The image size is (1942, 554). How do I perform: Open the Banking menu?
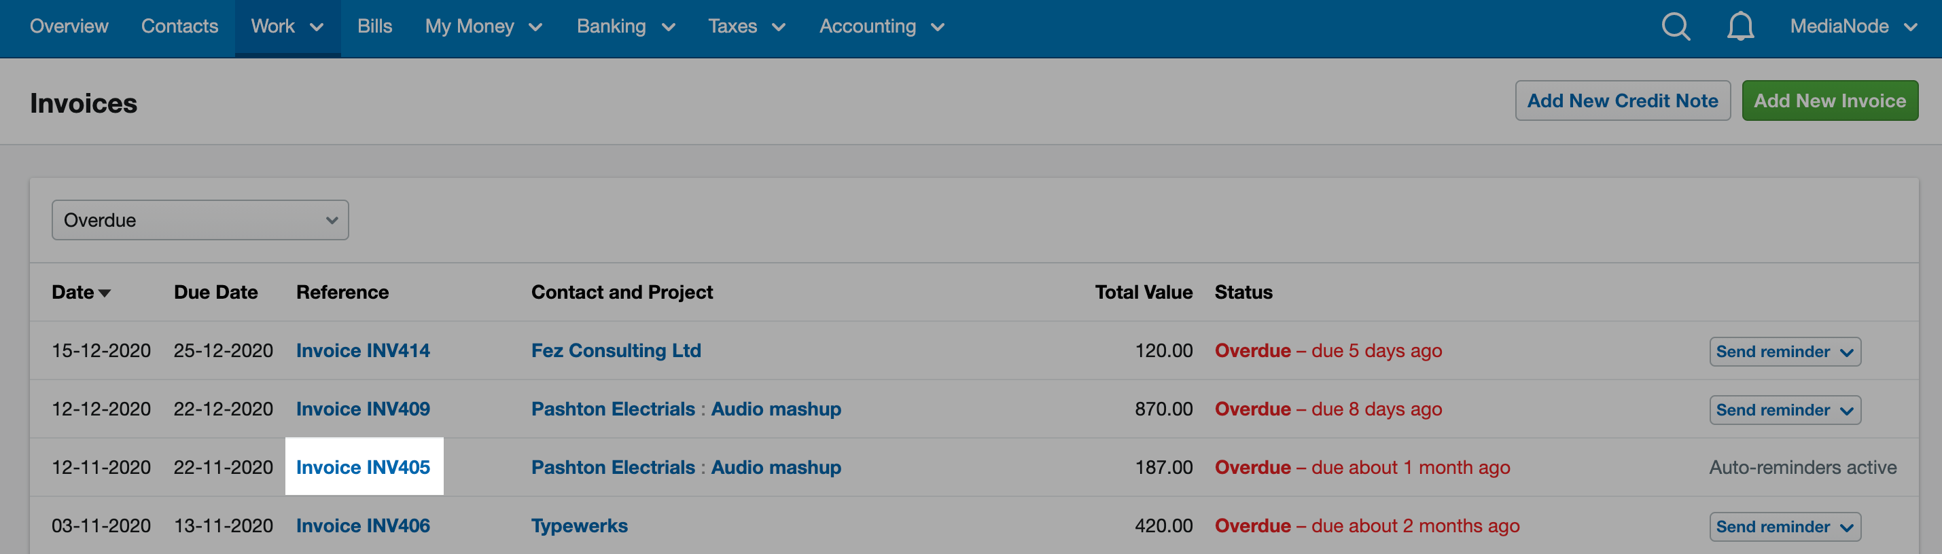point(626,27)
